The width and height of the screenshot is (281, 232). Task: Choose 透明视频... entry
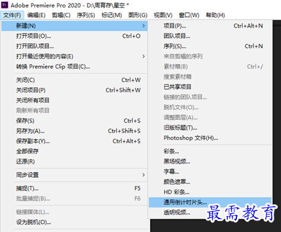tap(210, 212)
